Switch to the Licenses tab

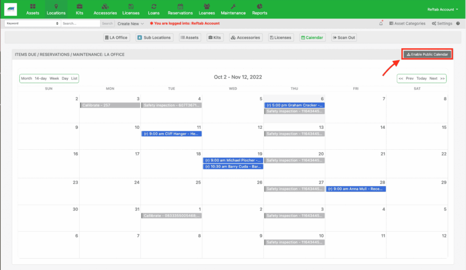tap(281, 38)
